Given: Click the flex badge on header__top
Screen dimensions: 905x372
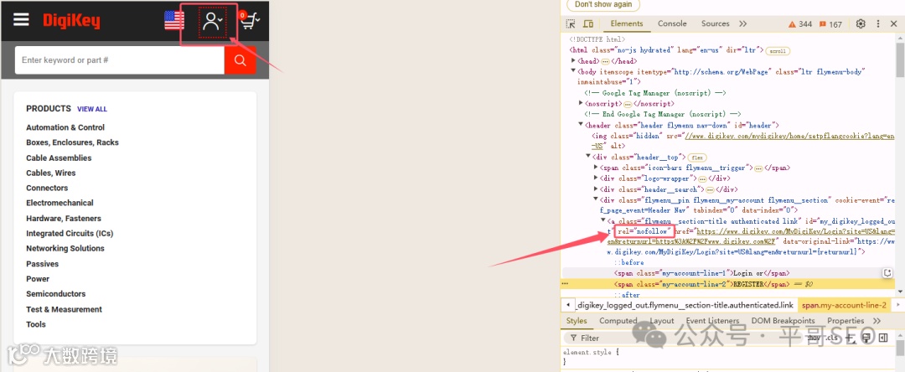Looking at the screenshot, I should 697,157.
